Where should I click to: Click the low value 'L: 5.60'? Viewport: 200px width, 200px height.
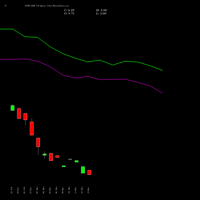(101, 14)
